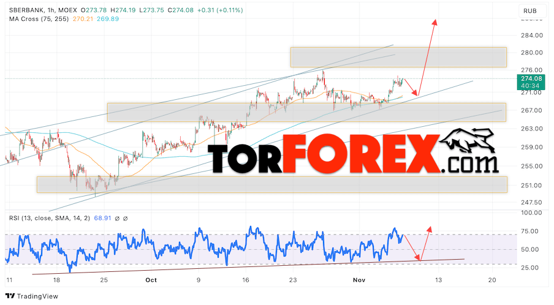
Task: Click date axis label 9
Action: click(199, 281)
